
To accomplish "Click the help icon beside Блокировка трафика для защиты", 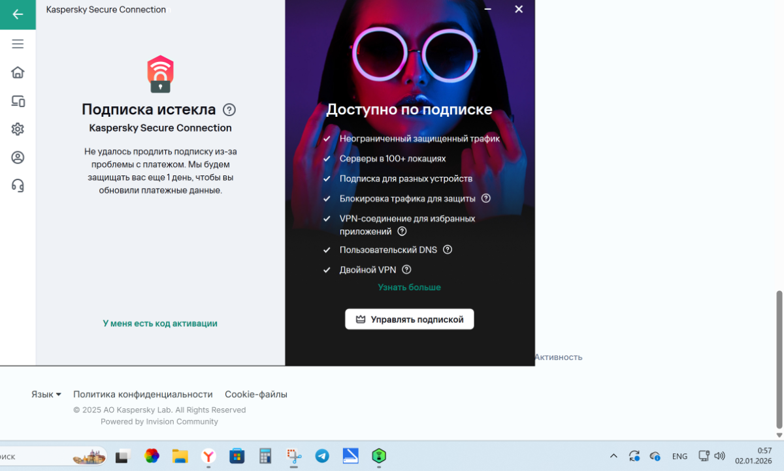I will pyautogui.click(x=486, y=198).
